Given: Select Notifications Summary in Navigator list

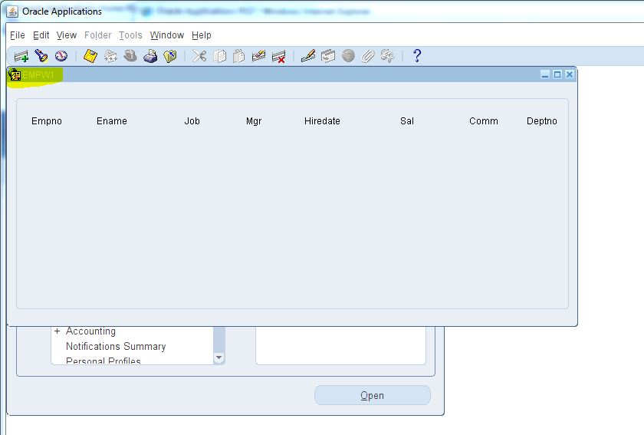Looking at the screenshot, I should (x=116, y=347).
